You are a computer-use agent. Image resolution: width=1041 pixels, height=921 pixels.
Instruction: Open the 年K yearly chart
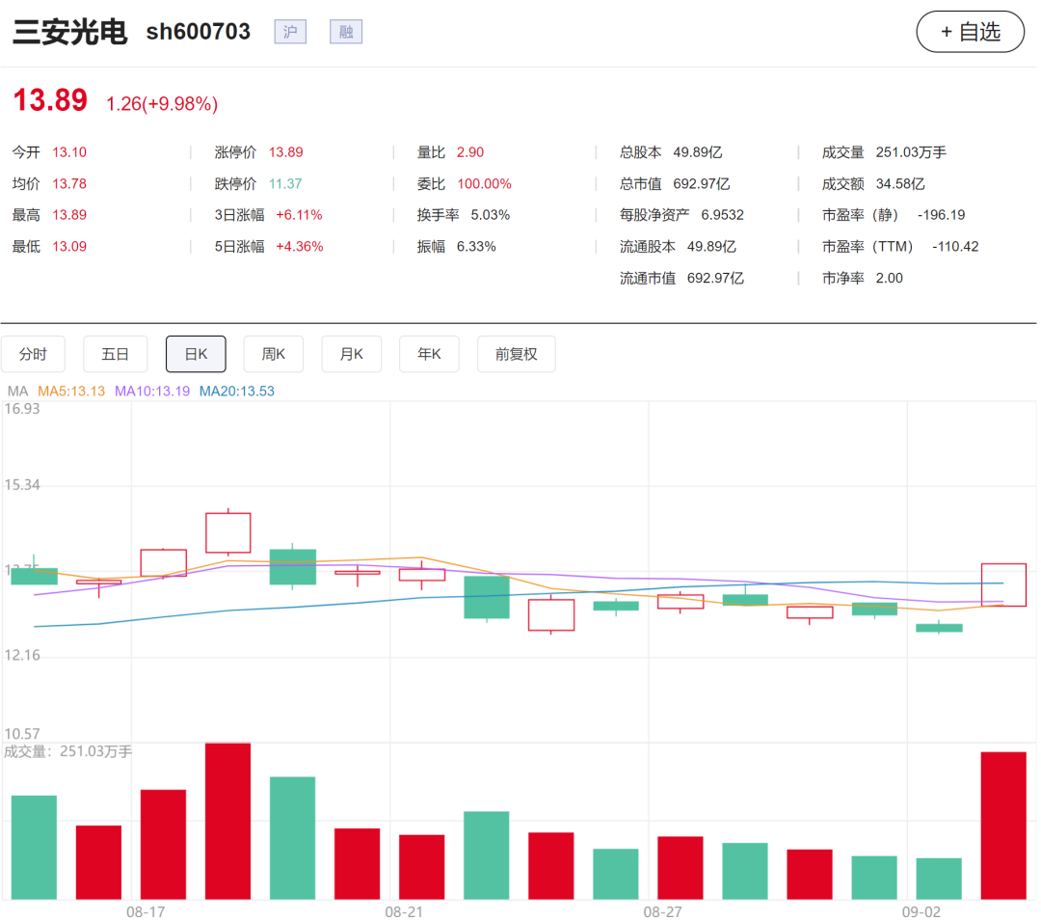tap(429, 354)
